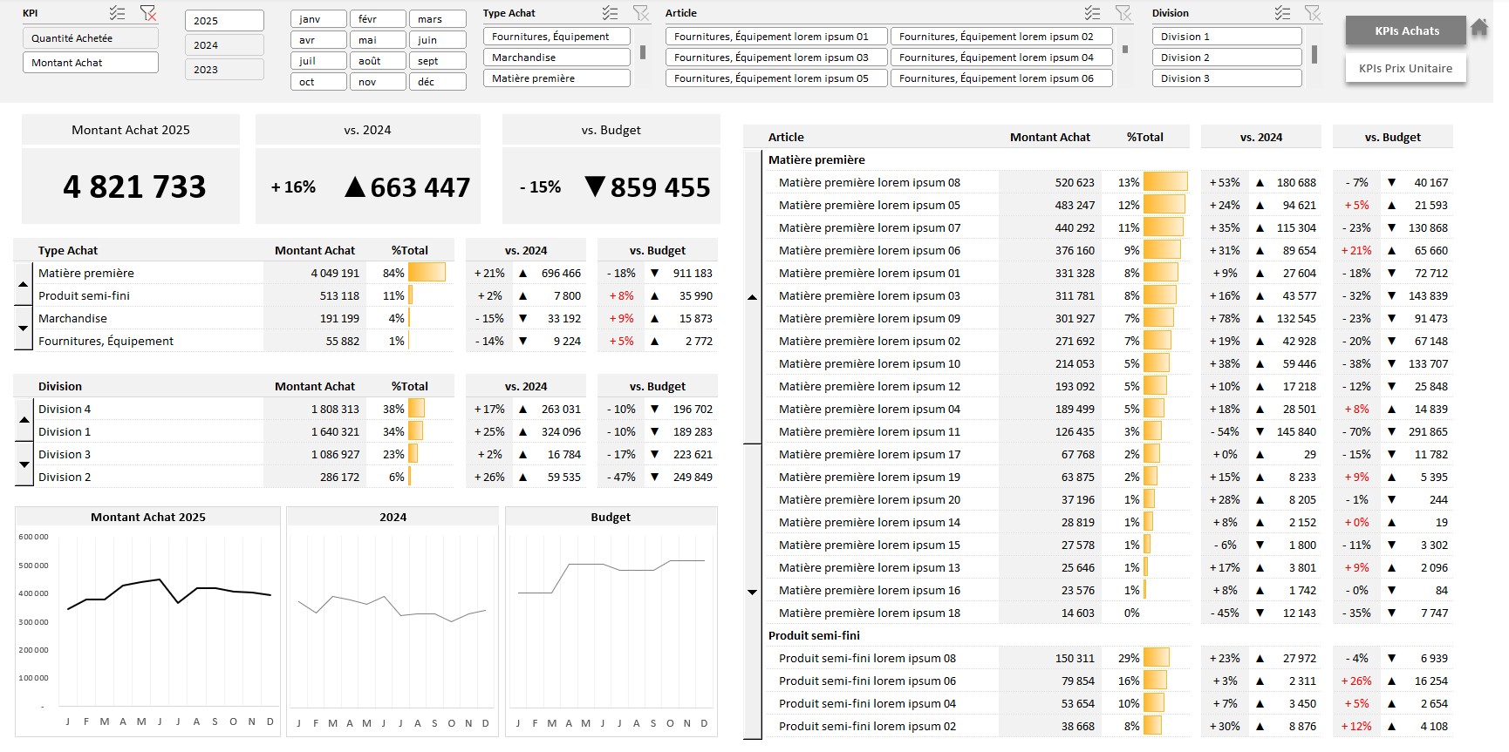Select year 2024 in the year slicer
The width and height of the screenshot is (1509, 752).
[x=224, y=45]
